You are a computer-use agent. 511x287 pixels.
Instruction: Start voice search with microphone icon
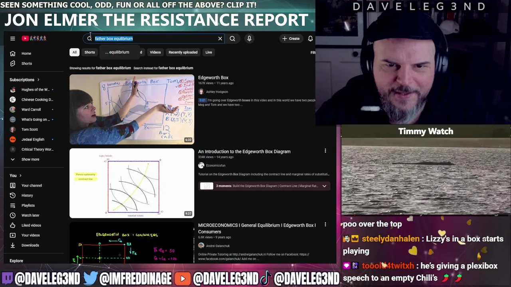click(x=249, y=39)
